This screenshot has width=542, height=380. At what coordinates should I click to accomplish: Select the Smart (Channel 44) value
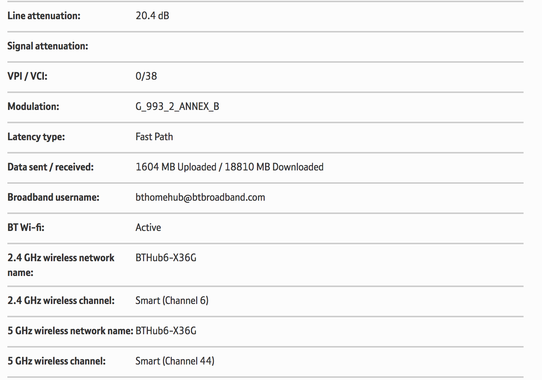point(175,361)
